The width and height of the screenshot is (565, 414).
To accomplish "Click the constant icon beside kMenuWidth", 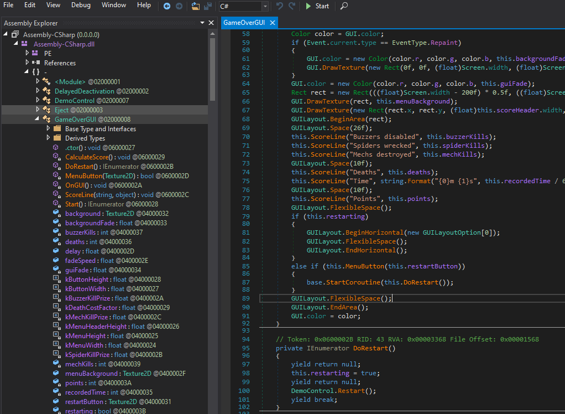I will pos(56,345).
